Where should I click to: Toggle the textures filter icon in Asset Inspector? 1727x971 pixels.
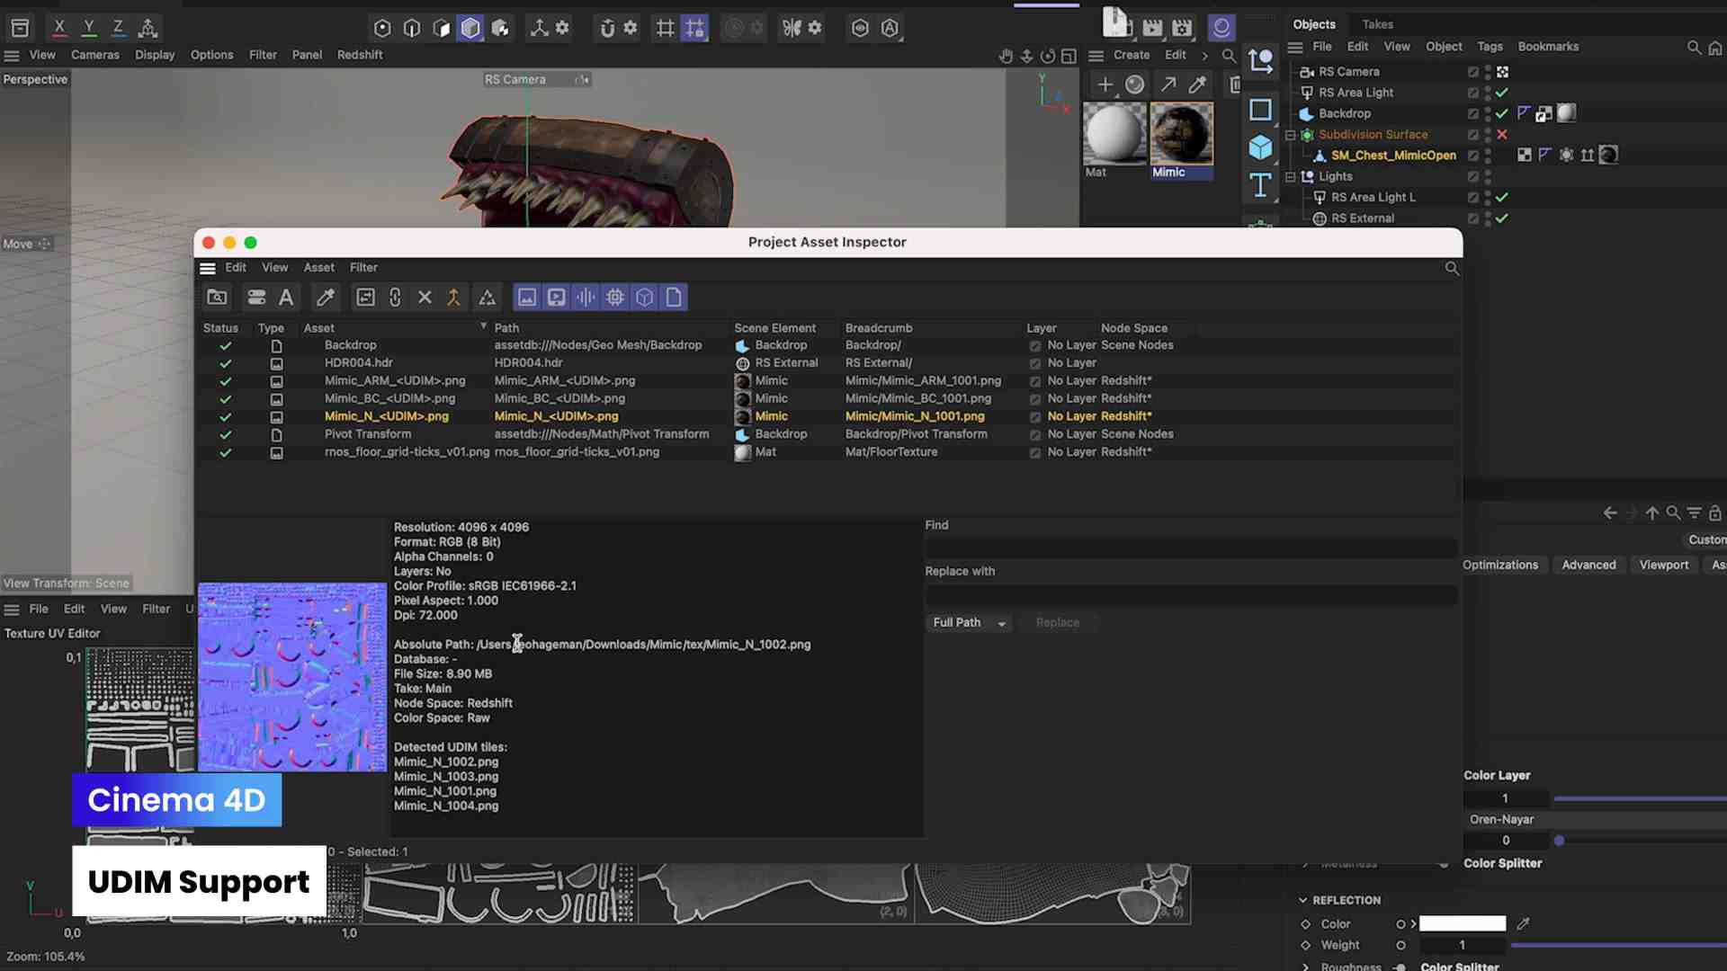coord(527,297)
